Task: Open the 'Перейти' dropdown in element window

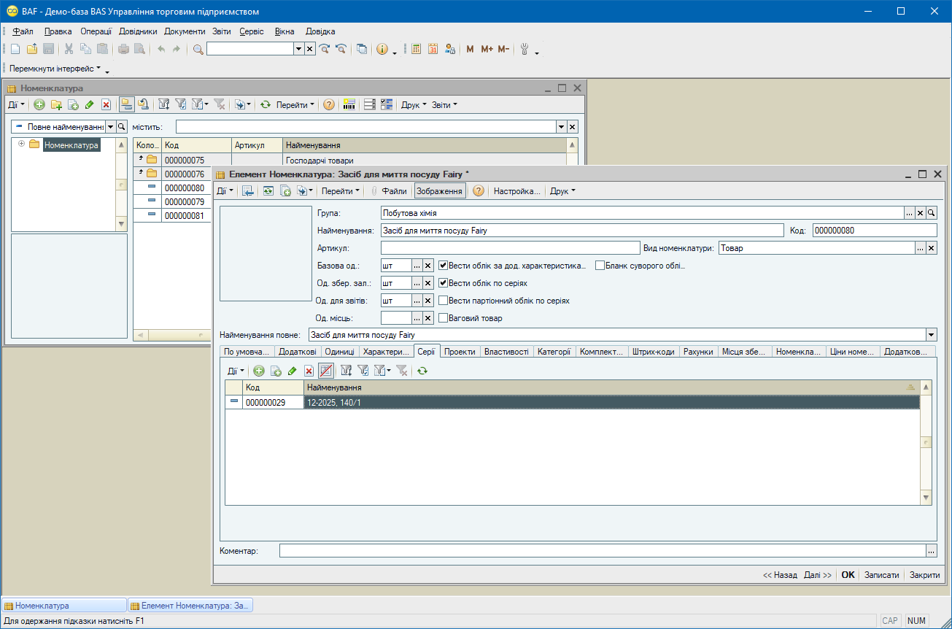Action: 341,191
